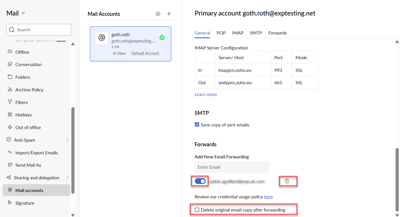Image resolution: width=412 pixels, height=217 pixels.
Task: Enable Delete original email copy after forwarding
Action: [x=197, y=210]
